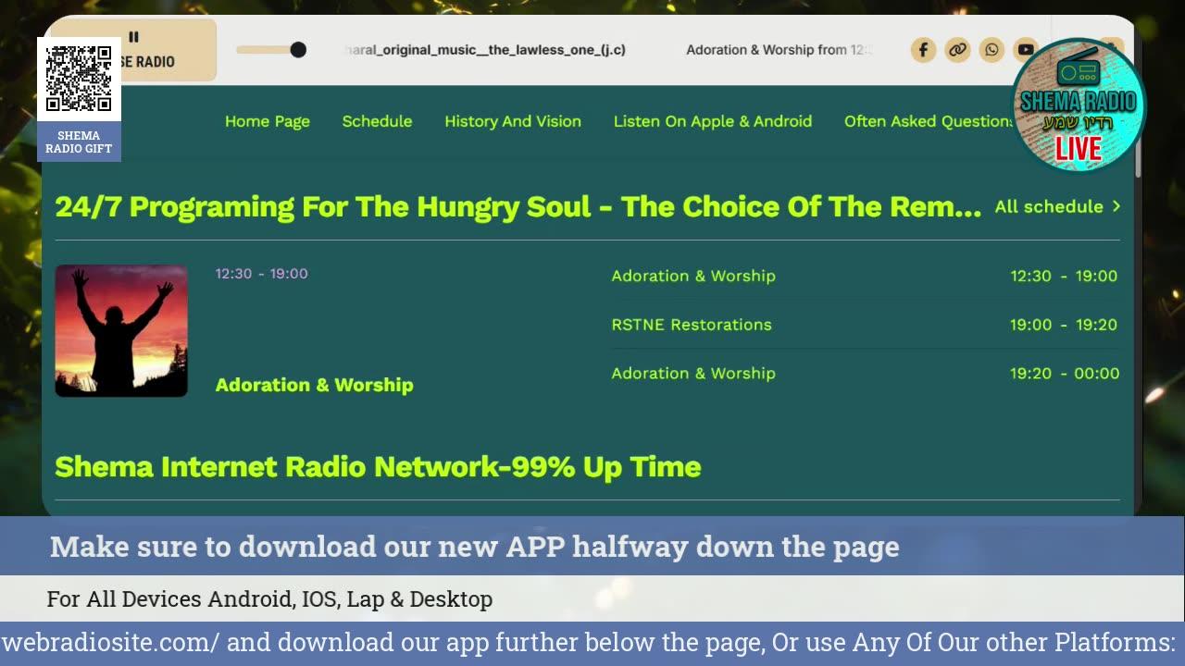The width and height of the screenshot is (1185, 666).
Task: Open the Schedule menu item
Action: coord(377,121)
